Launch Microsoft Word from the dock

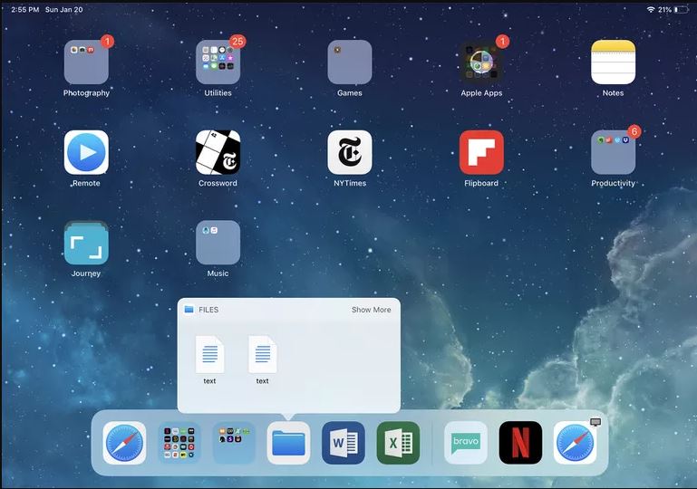(344, 443)
